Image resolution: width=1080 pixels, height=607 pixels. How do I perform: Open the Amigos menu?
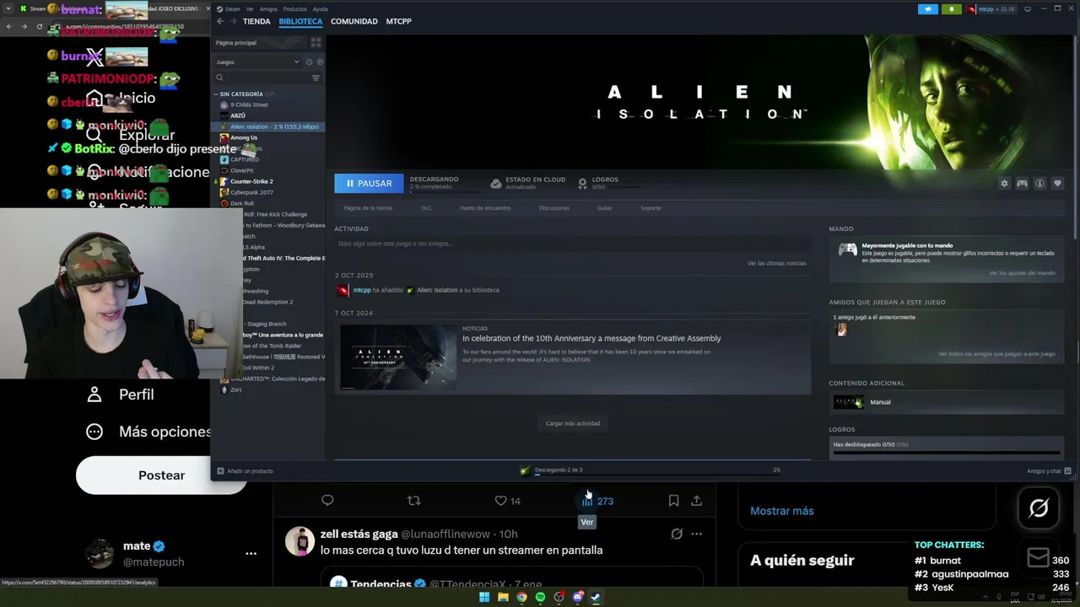tap(268, 9)
